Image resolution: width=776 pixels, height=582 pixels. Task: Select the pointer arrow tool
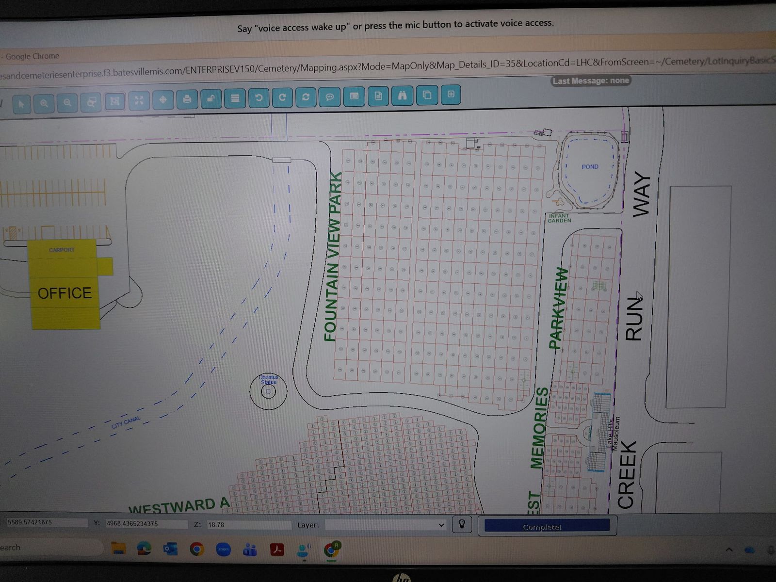[21, 103]
